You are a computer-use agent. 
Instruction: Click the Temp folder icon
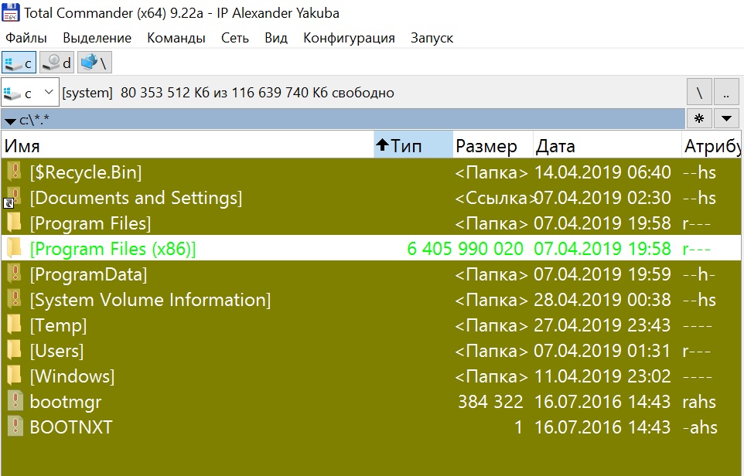click(14, 325)
